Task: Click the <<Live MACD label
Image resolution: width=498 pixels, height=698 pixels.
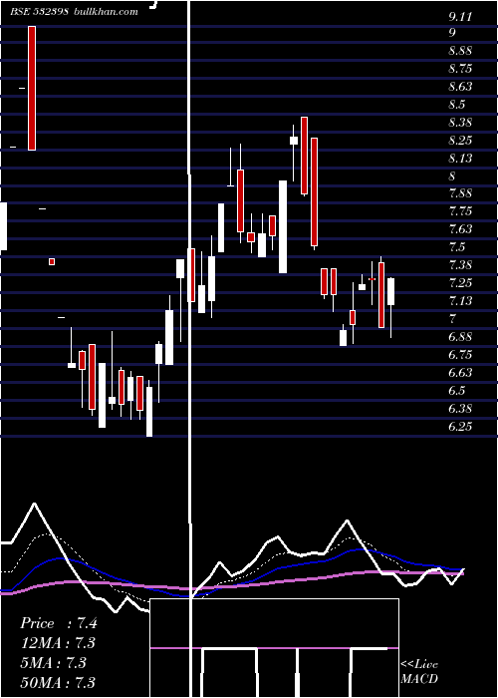Action: point(419,672)
